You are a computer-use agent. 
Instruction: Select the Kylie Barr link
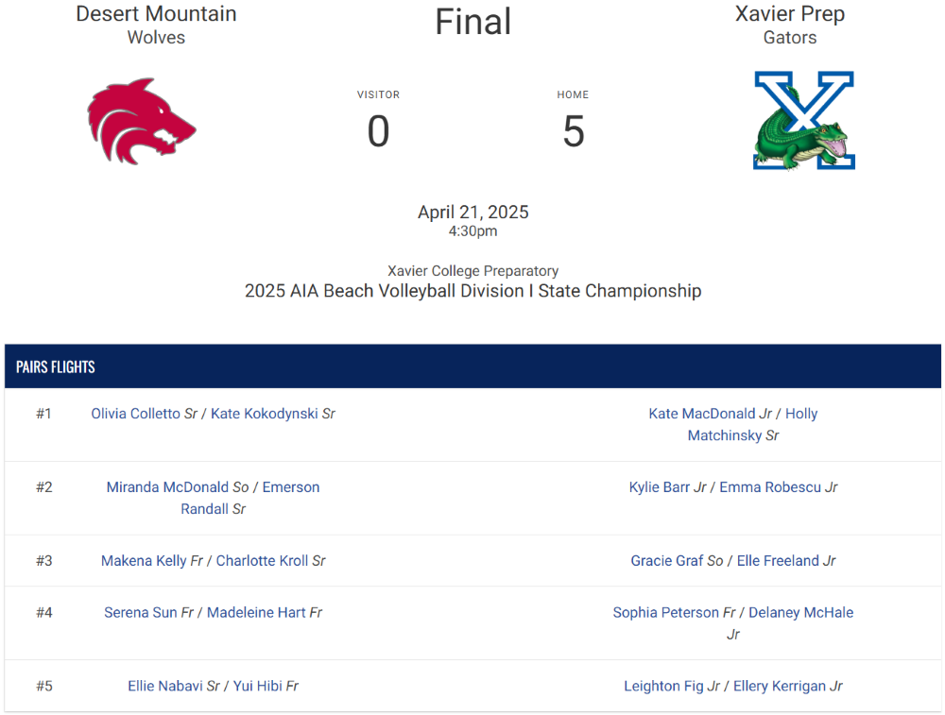(x=660, y=487)
